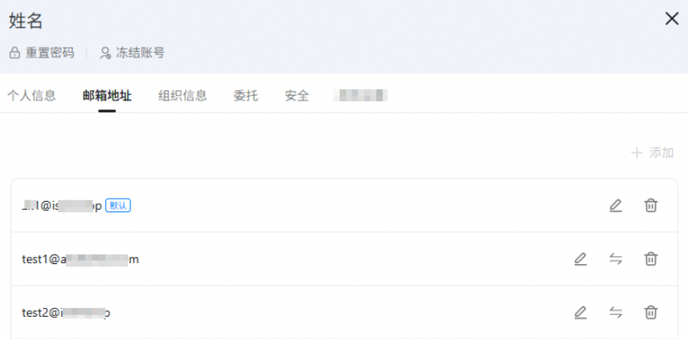Click the edit pencil for the default email
688x339 pixels.
(615, 206)
